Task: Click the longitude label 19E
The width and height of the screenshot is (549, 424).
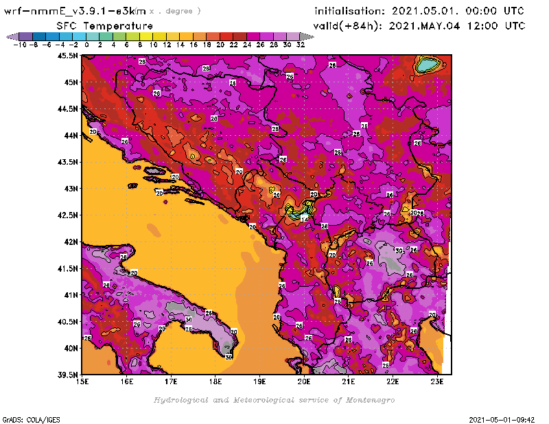Action: pos(260,381)
